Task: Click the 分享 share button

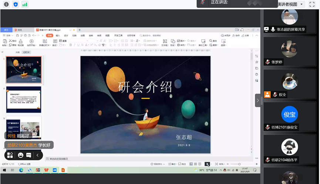Action: 245,35
